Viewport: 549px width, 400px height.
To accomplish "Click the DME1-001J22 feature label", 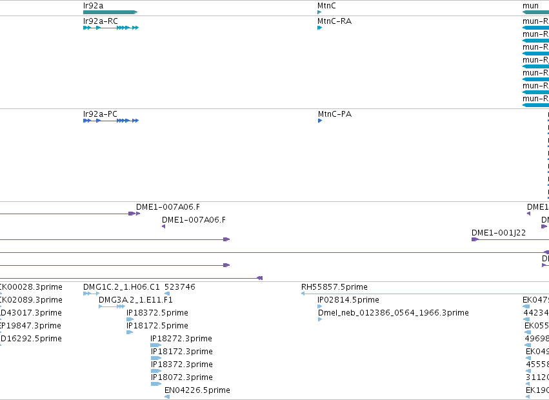I will tap(498, 232).
